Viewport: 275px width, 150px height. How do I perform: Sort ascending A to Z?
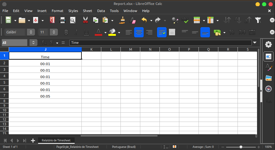click(238, 20)
